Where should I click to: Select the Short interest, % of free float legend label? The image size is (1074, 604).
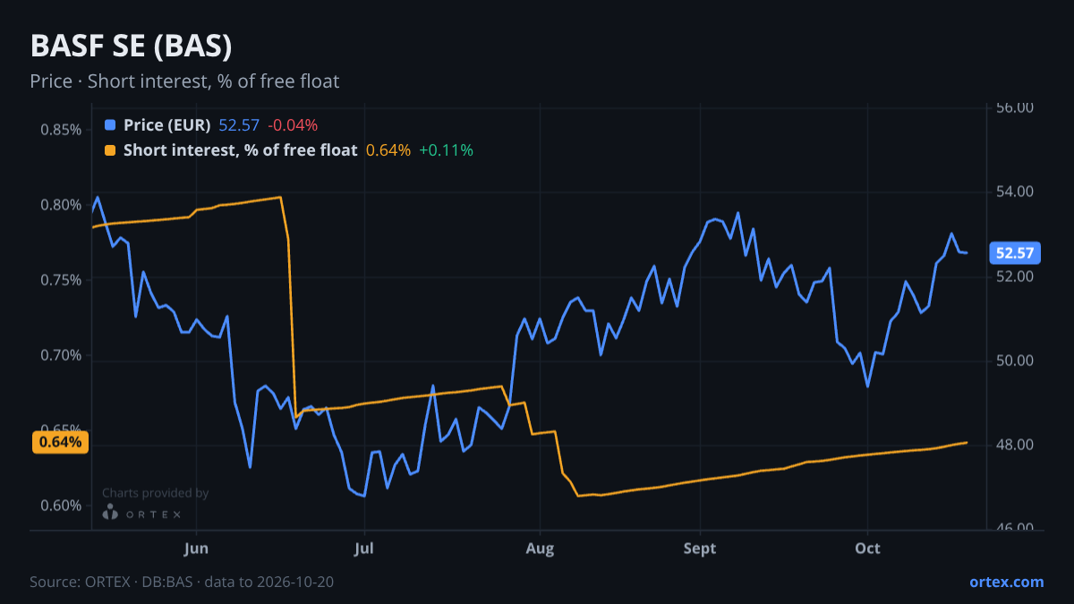240,150
